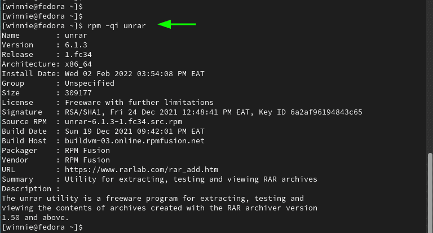Click the Group value Unspecified
This screenshot has width=433, height=233.
point(90,83)
